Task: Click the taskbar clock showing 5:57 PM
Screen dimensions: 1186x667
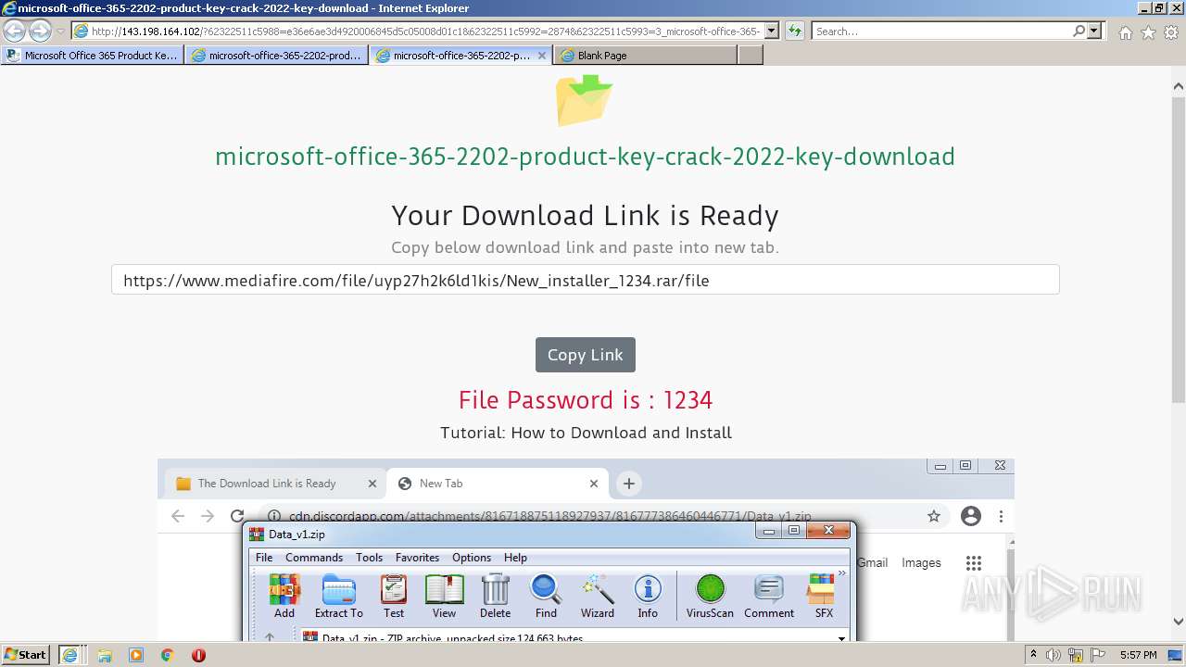Action: 1138,655
